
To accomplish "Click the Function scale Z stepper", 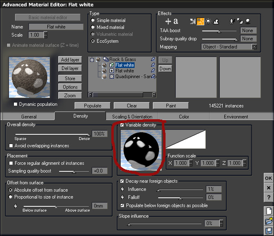I will click(x=245, y=163).
